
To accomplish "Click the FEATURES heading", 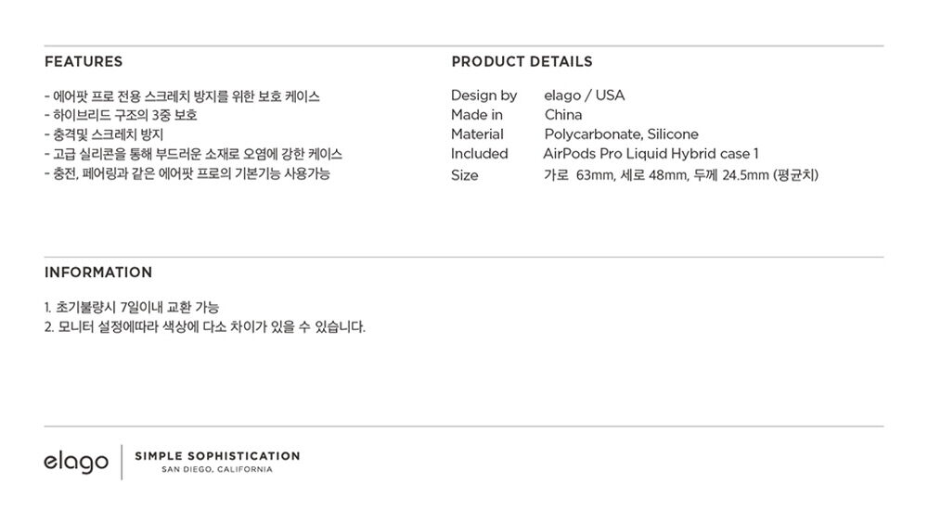I will pos(84,61).
